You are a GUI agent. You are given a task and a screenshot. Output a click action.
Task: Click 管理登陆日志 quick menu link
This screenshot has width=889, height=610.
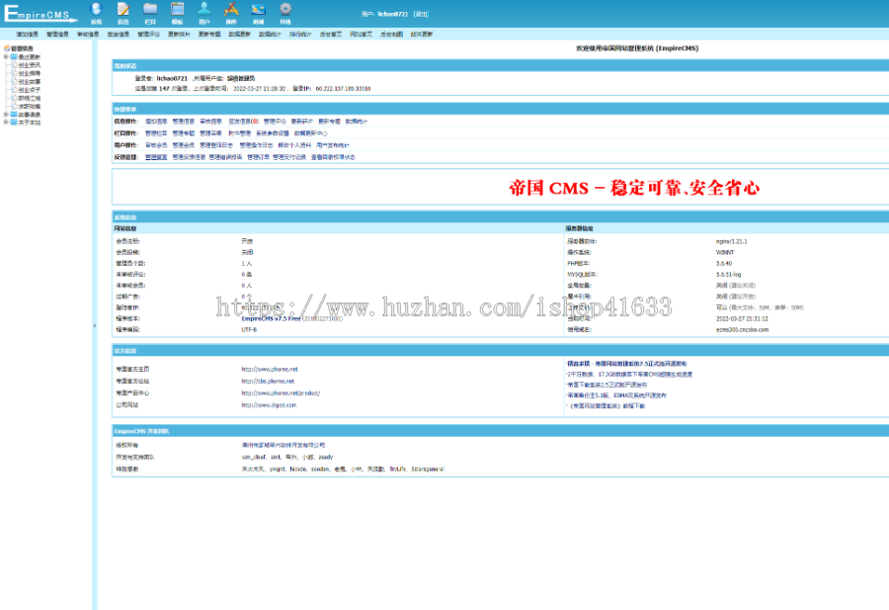pos(216,145)
